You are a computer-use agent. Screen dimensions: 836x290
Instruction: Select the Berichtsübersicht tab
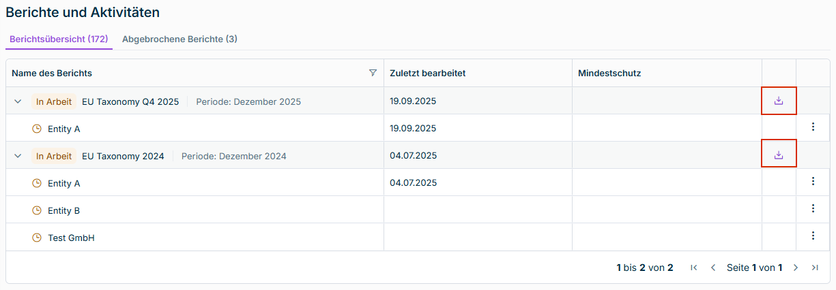coord(59,39)
